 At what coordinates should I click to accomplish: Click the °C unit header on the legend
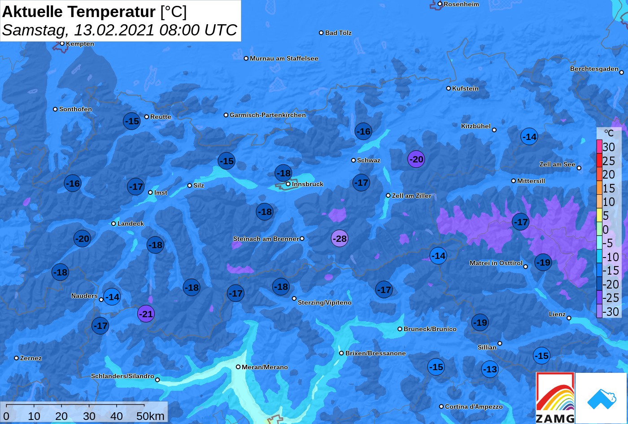609,133
